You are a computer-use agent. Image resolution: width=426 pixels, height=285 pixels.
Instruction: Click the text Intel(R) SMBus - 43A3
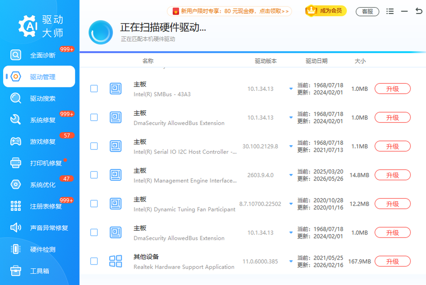pos(162,94)
